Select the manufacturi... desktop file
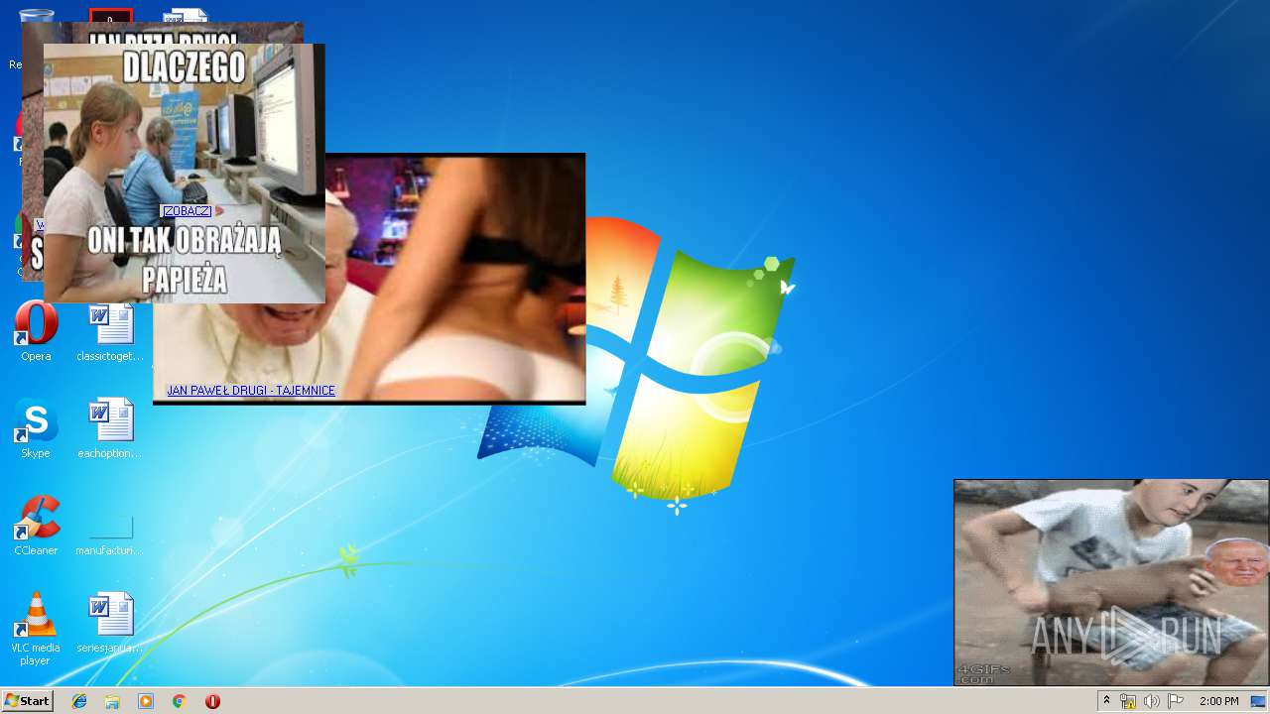Viewport: 1270px width, 714px height. pos(110,534)
